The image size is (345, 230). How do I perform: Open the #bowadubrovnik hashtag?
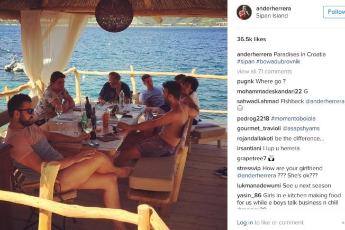coord(278,61)
